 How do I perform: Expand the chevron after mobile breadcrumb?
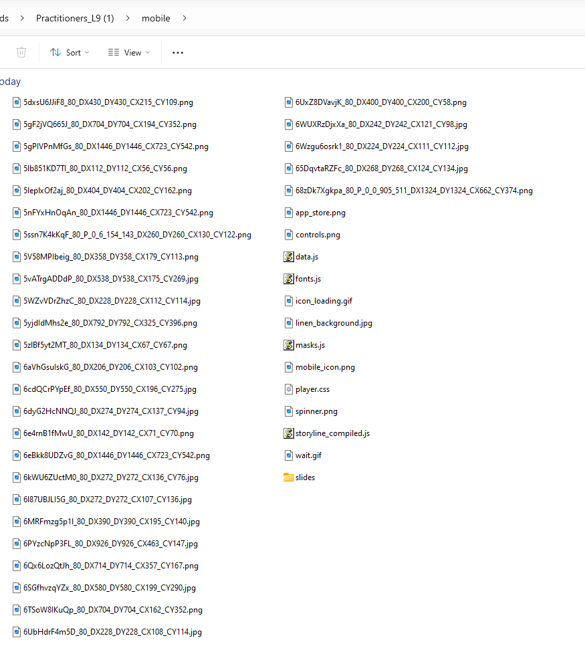point(184,18)
